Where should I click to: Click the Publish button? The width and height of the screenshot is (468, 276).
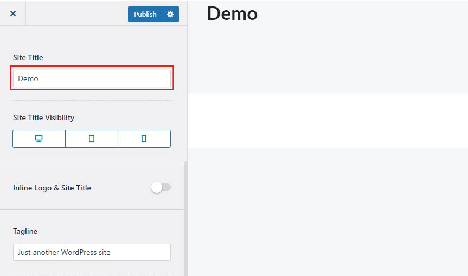[145, 14]
